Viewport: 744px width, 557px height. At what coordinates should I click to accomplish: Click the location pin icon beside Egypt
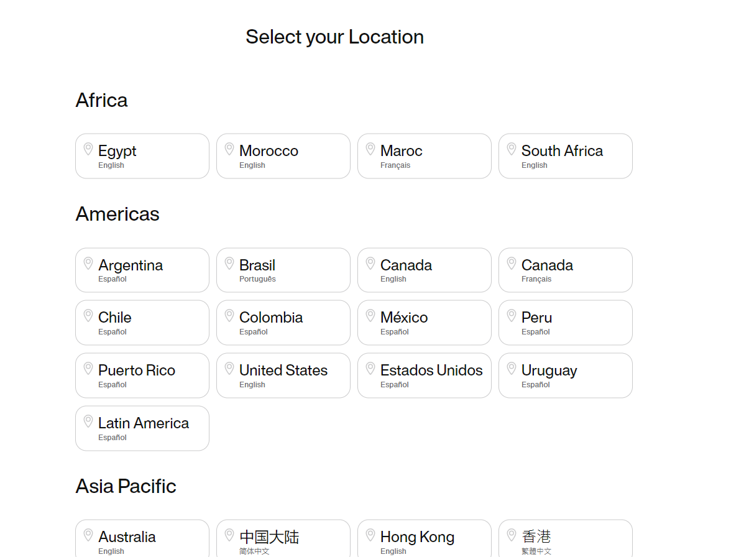[x=88, y=149]
